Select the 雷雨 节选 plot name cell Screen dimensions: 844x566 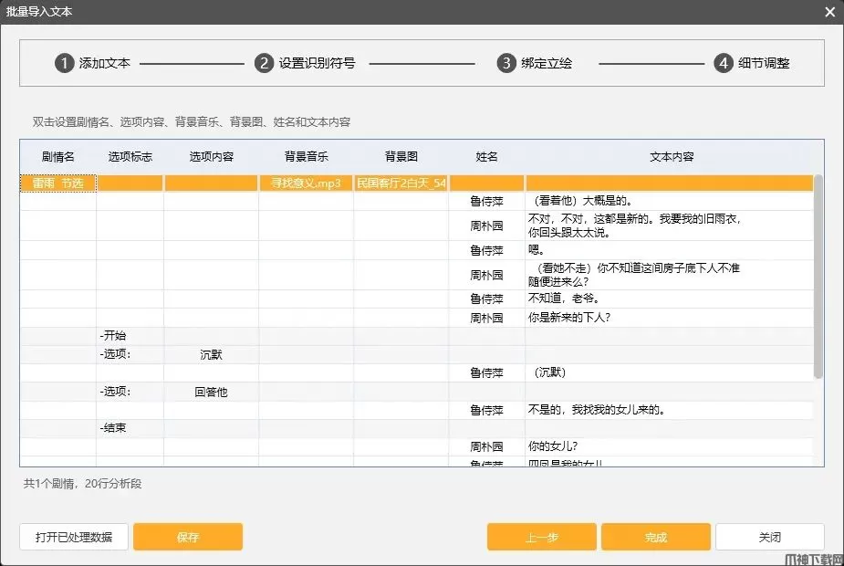(x=58, y=183)
